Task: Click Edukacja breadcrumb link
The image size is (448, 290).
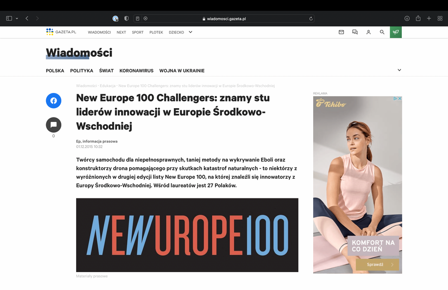Action: point(108,86)
